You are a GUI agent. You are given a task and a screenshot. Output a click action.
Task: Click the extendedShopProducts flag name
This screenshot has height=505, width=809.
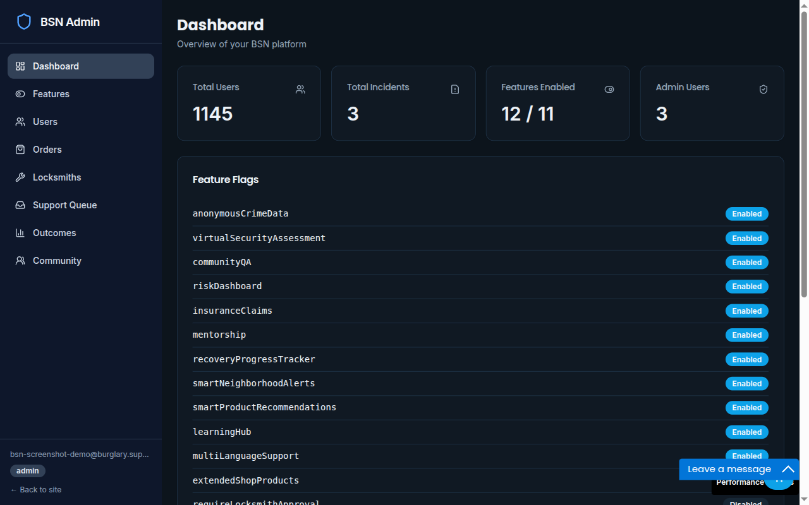pyautogui.click(x=246, y=480)
